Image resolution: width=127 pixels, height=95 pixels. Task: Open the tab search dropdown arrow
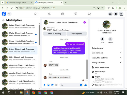(3, 3)
